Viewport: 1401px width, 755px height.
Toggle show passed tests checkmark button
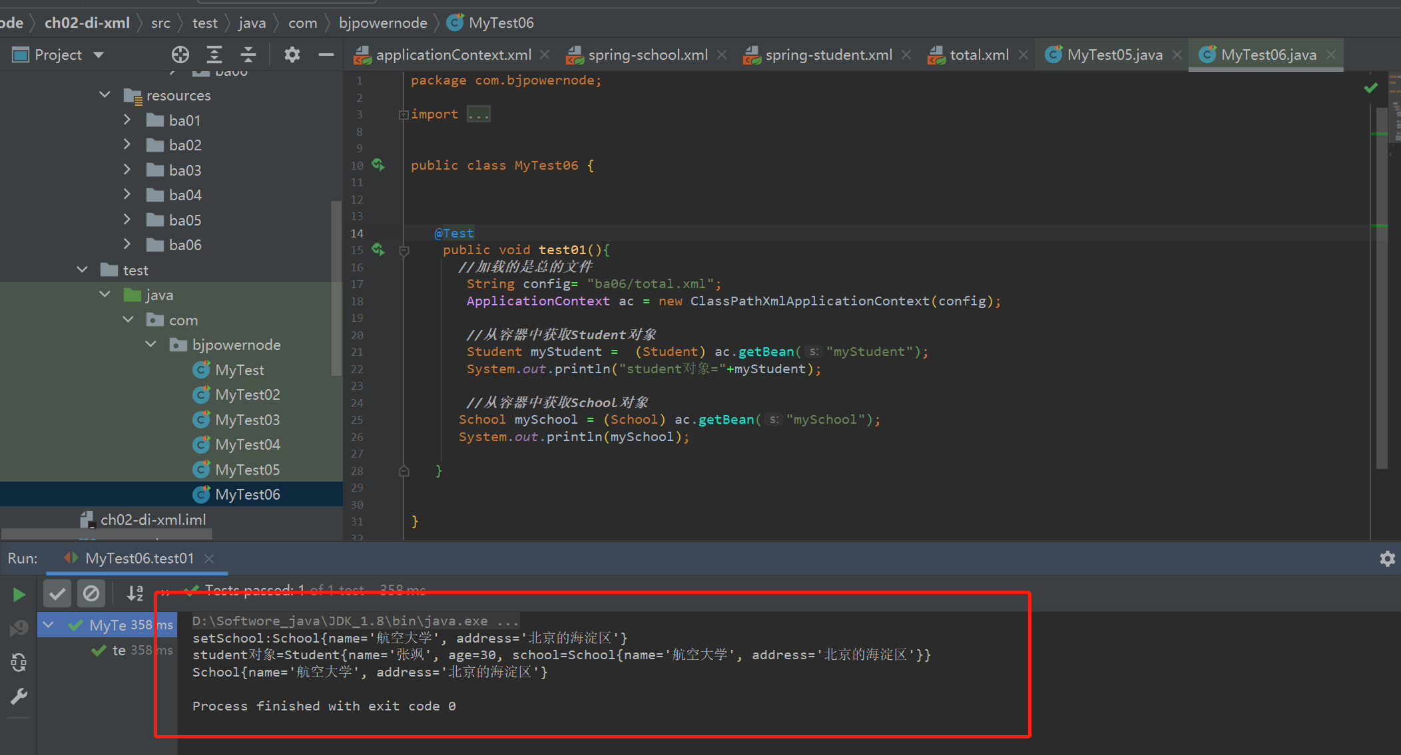click(x=57, y=593)
